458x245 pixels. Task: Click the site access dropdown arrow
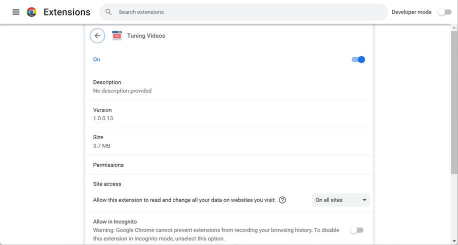coord(364,200)
